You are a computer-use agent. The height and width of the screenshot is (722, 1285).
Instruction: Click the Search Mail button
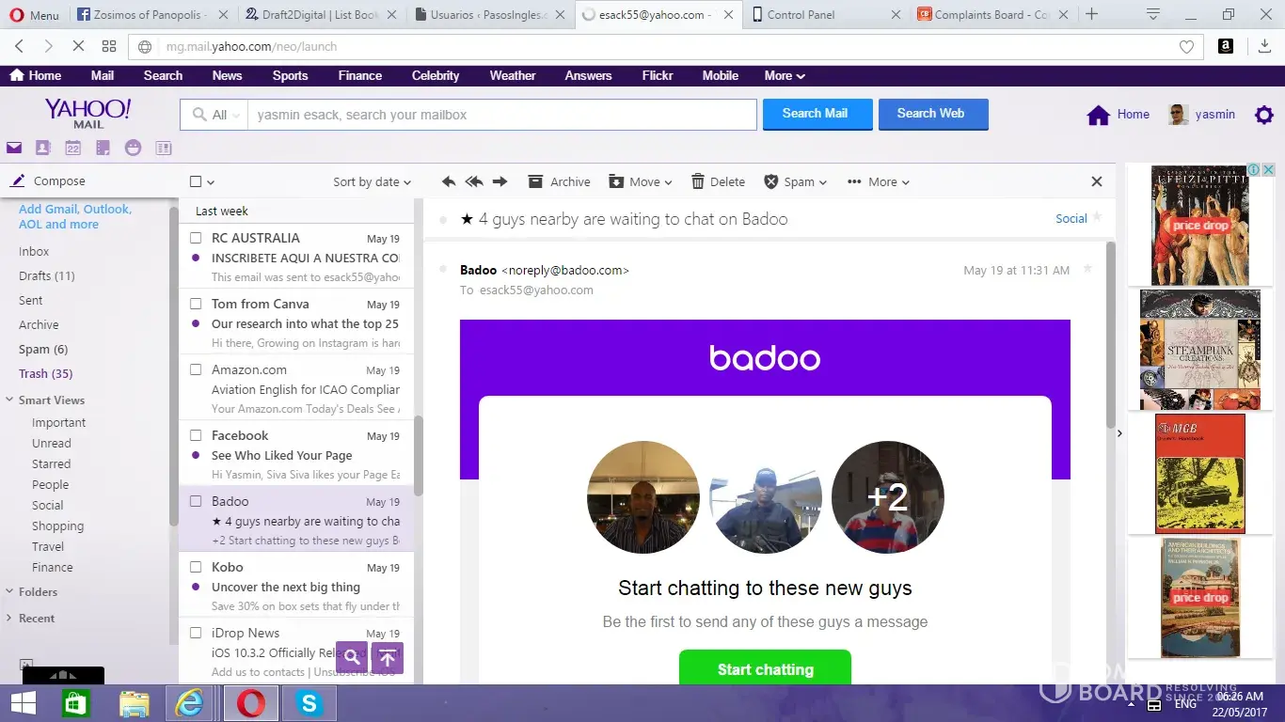(x=817, y=114)
